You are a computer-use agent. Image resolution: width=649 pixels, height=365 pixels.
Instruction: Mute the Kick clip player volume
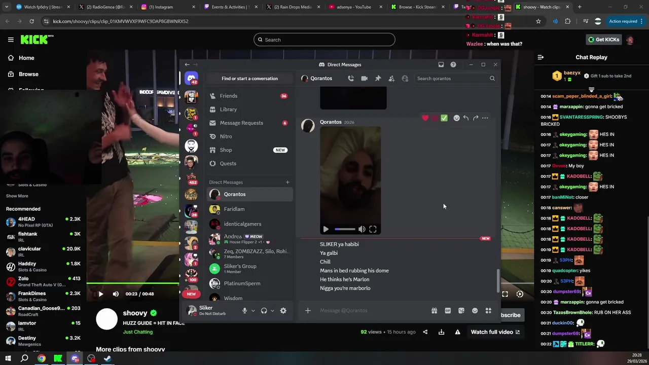coord(116,294)
